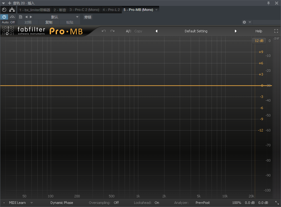Expand the arrow next to gear icon
Image resolution: width=281 pixels, height=207 pixels.
(x=250, y=22)
